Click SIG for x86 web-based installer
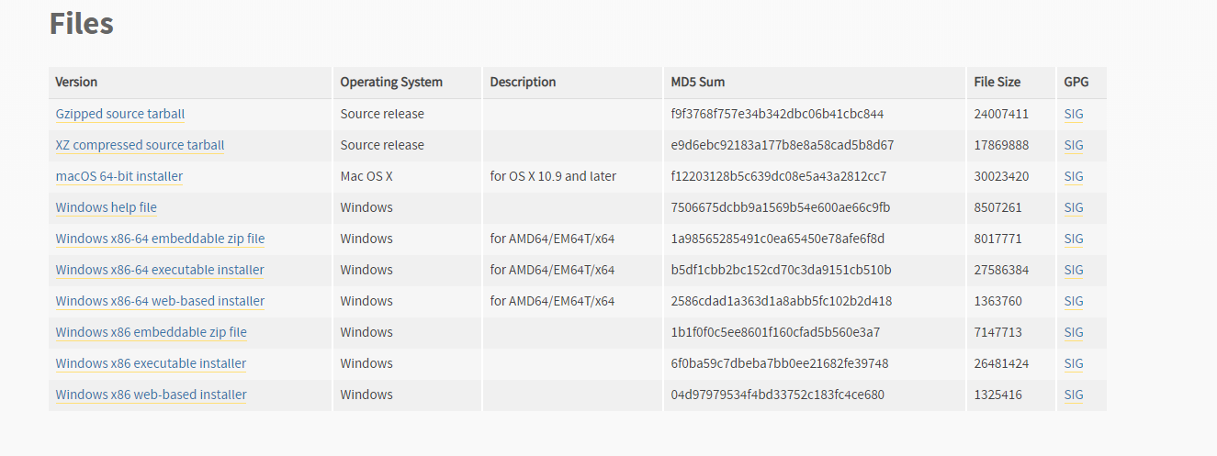 (1074, 395)
